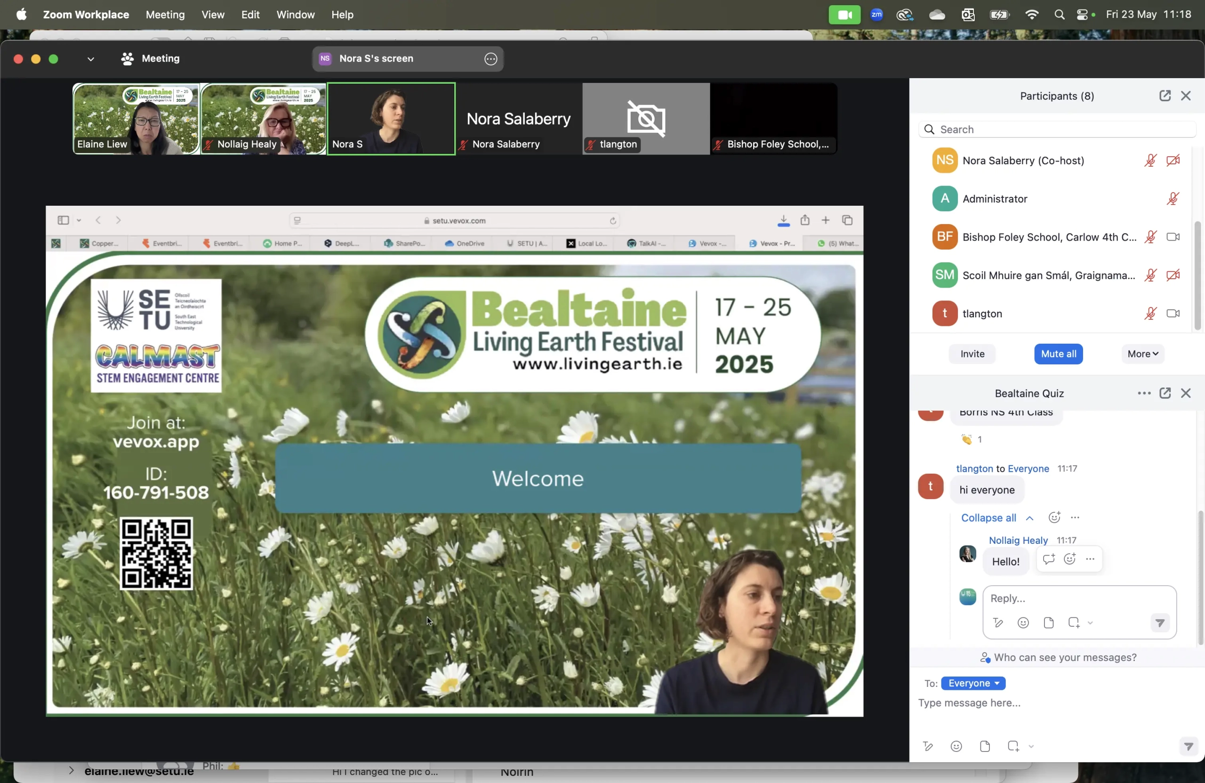
Task: Attach file from main chat toolbar
Action: (x=984, y=746)
